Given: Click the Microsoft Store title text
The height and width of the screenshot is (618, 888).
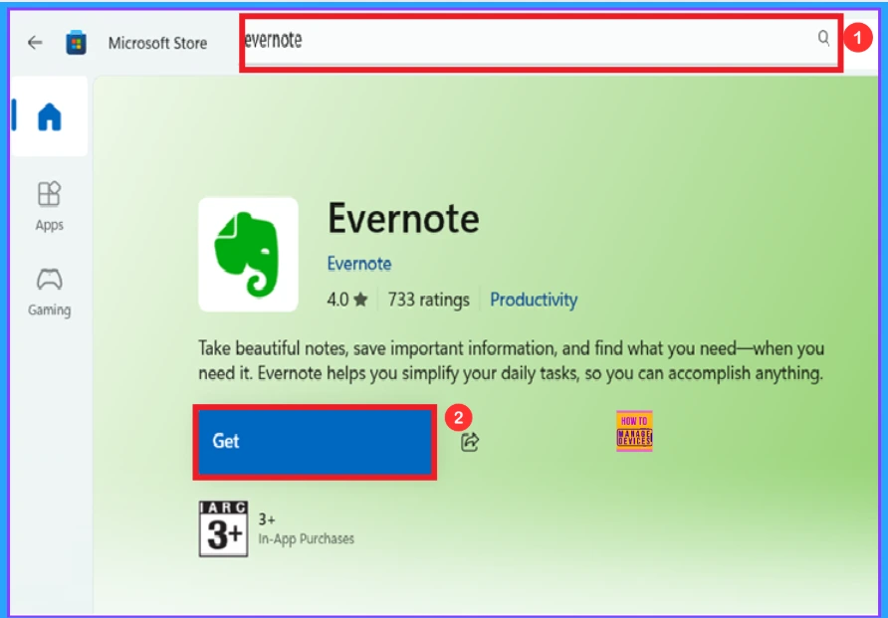Looking at the screenshot, I should (157, 43).
